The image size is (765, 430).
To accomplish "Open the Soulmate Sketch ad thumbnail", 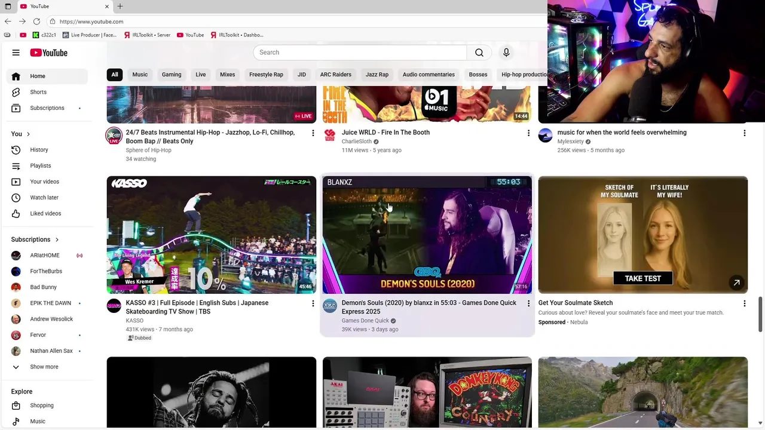I will click(643, 235).
